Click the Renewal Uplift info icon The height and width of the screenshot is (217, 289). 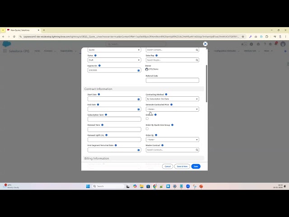pyautogui.click(x=107, y=135)
